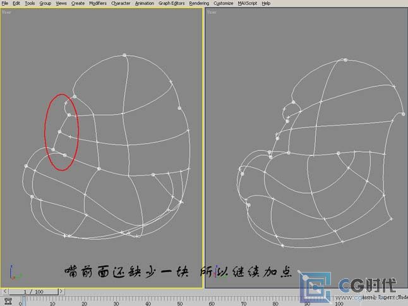
Task: Click the time slider previous-frame arrow
Action: [5, 291]
